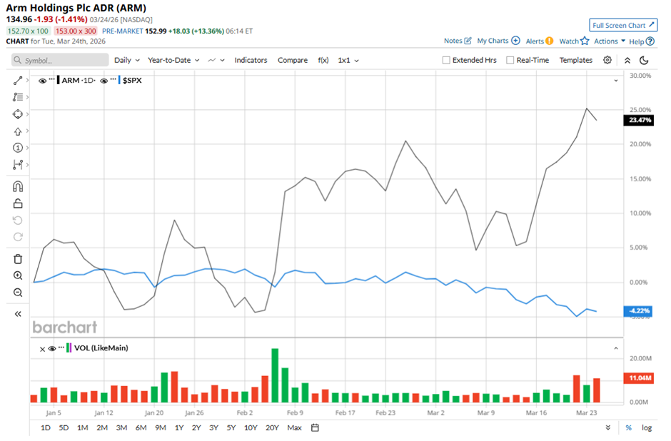The height and width of the screenshot is (441, 671).
Task: Open the Year-to-Date period dropdown
Action: click(x=173, y=61)
